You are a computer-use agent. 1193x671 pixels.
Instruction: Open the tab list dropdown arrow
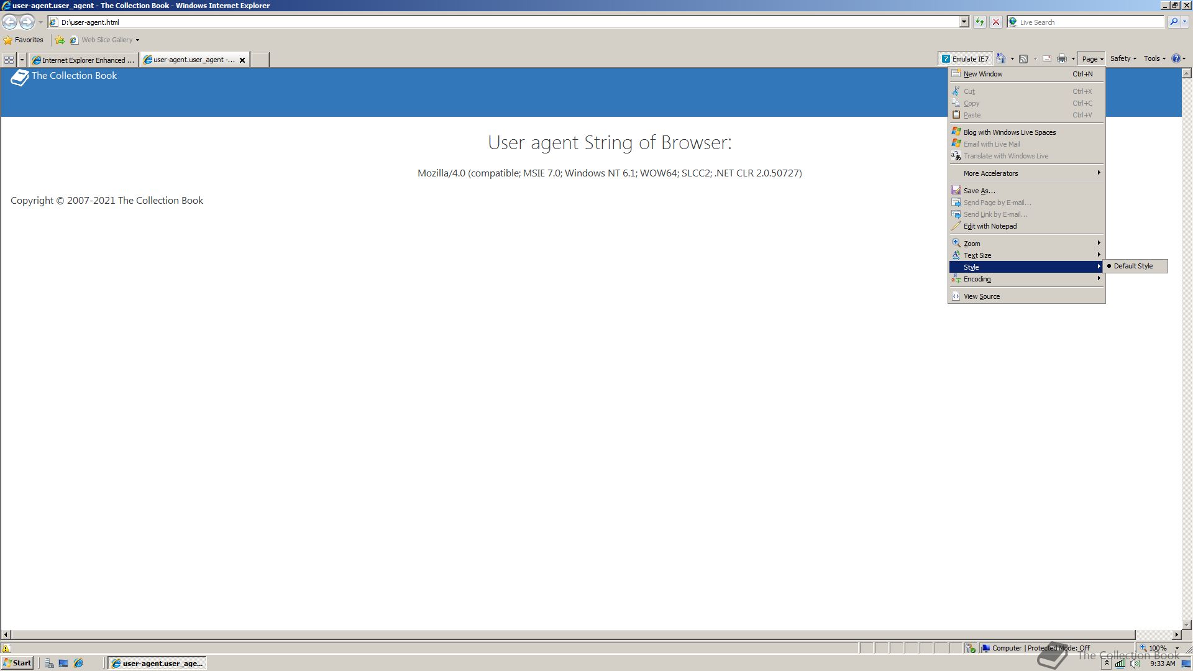(22, 60)
